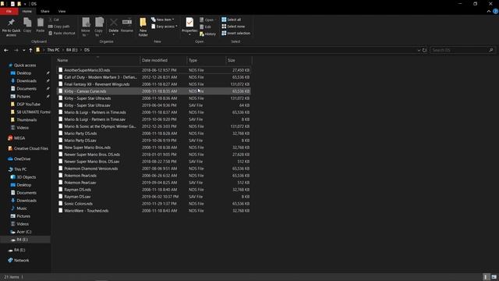499x281 pixels.
Task: Create a New folder
Action: [x=143, y=27]
